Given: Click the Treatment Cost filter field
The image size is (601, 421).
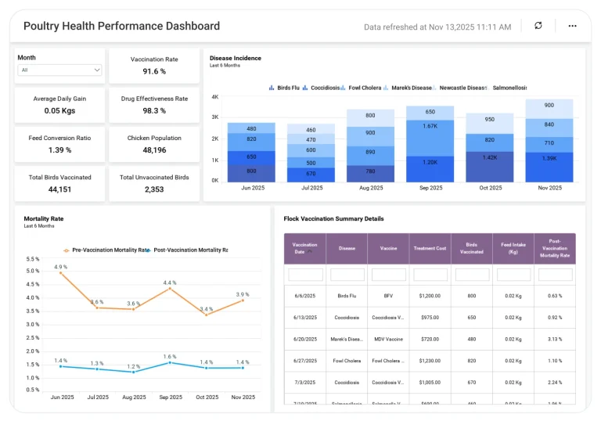Looking at the screenshot, I should click(430, 275).
